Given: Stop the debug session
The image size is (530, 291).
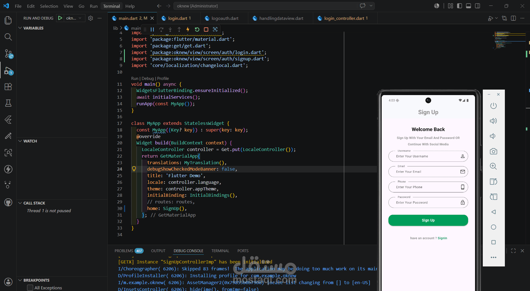Looking at the screenshot, I should [206, 29].
